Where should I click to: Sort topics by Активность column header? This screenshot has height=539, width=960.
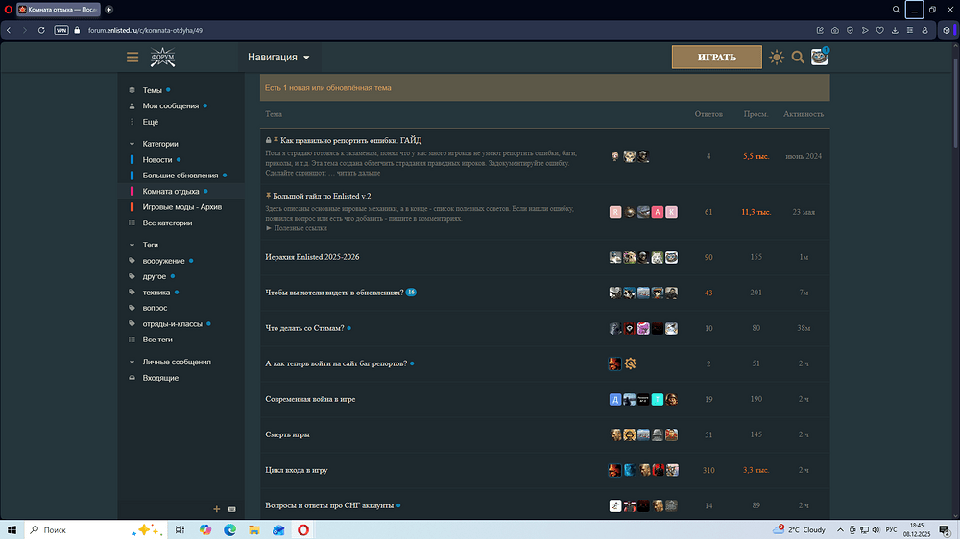point(803,114)
